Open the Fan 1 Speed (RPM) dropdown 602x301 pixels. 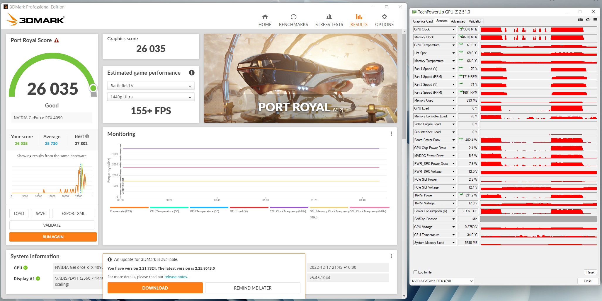click(x=453, y=77)
